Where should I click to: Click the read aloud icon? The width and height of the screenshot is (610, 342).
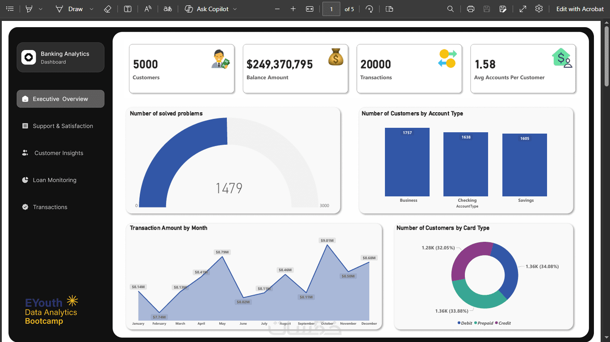tap(148, 9)
